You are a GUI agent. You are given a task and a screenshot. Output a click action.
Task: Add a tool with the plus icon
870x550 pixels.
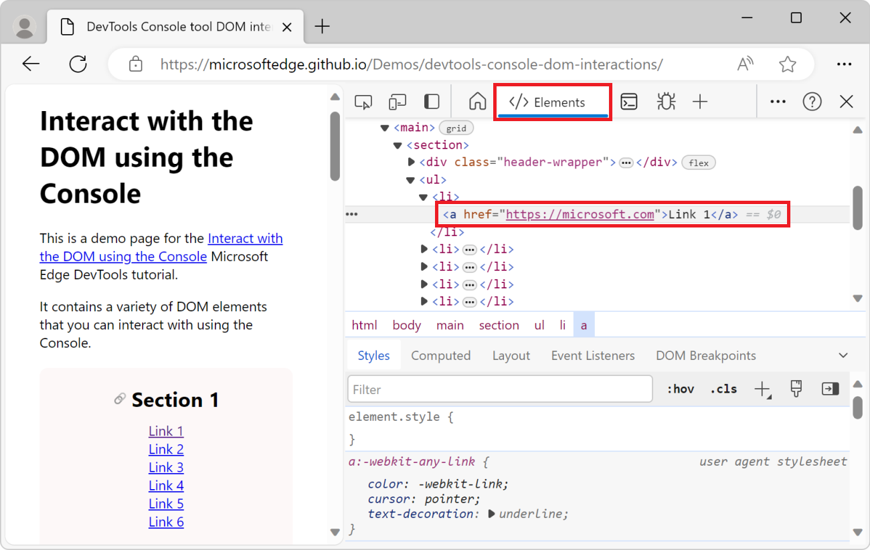tap(700, 101)
